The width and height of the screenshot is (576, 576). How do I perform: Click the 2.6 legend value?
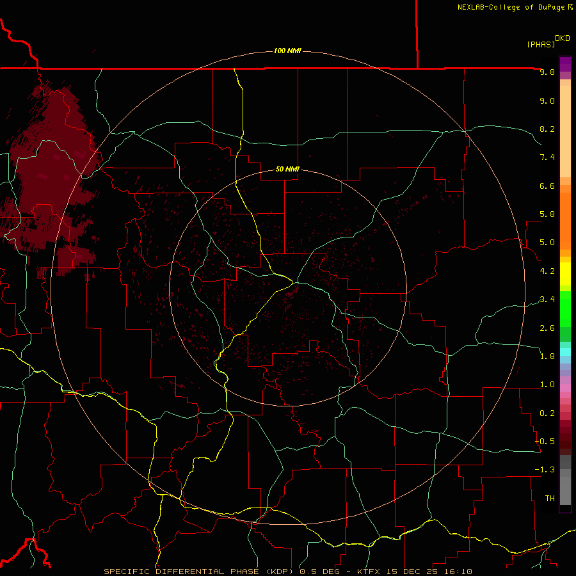pos(547,328)
